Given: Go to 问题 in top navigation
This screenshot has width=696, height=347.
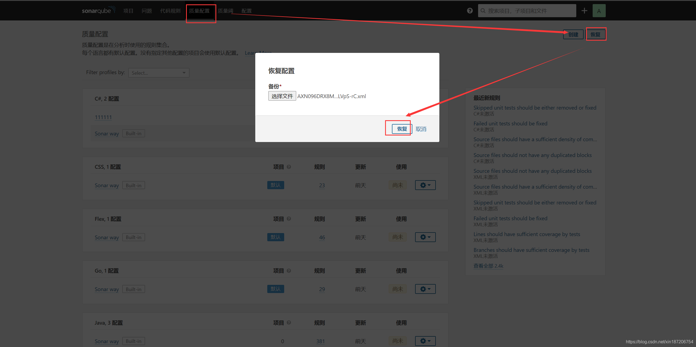Looking at the screenshot, I should click(147, 11).
